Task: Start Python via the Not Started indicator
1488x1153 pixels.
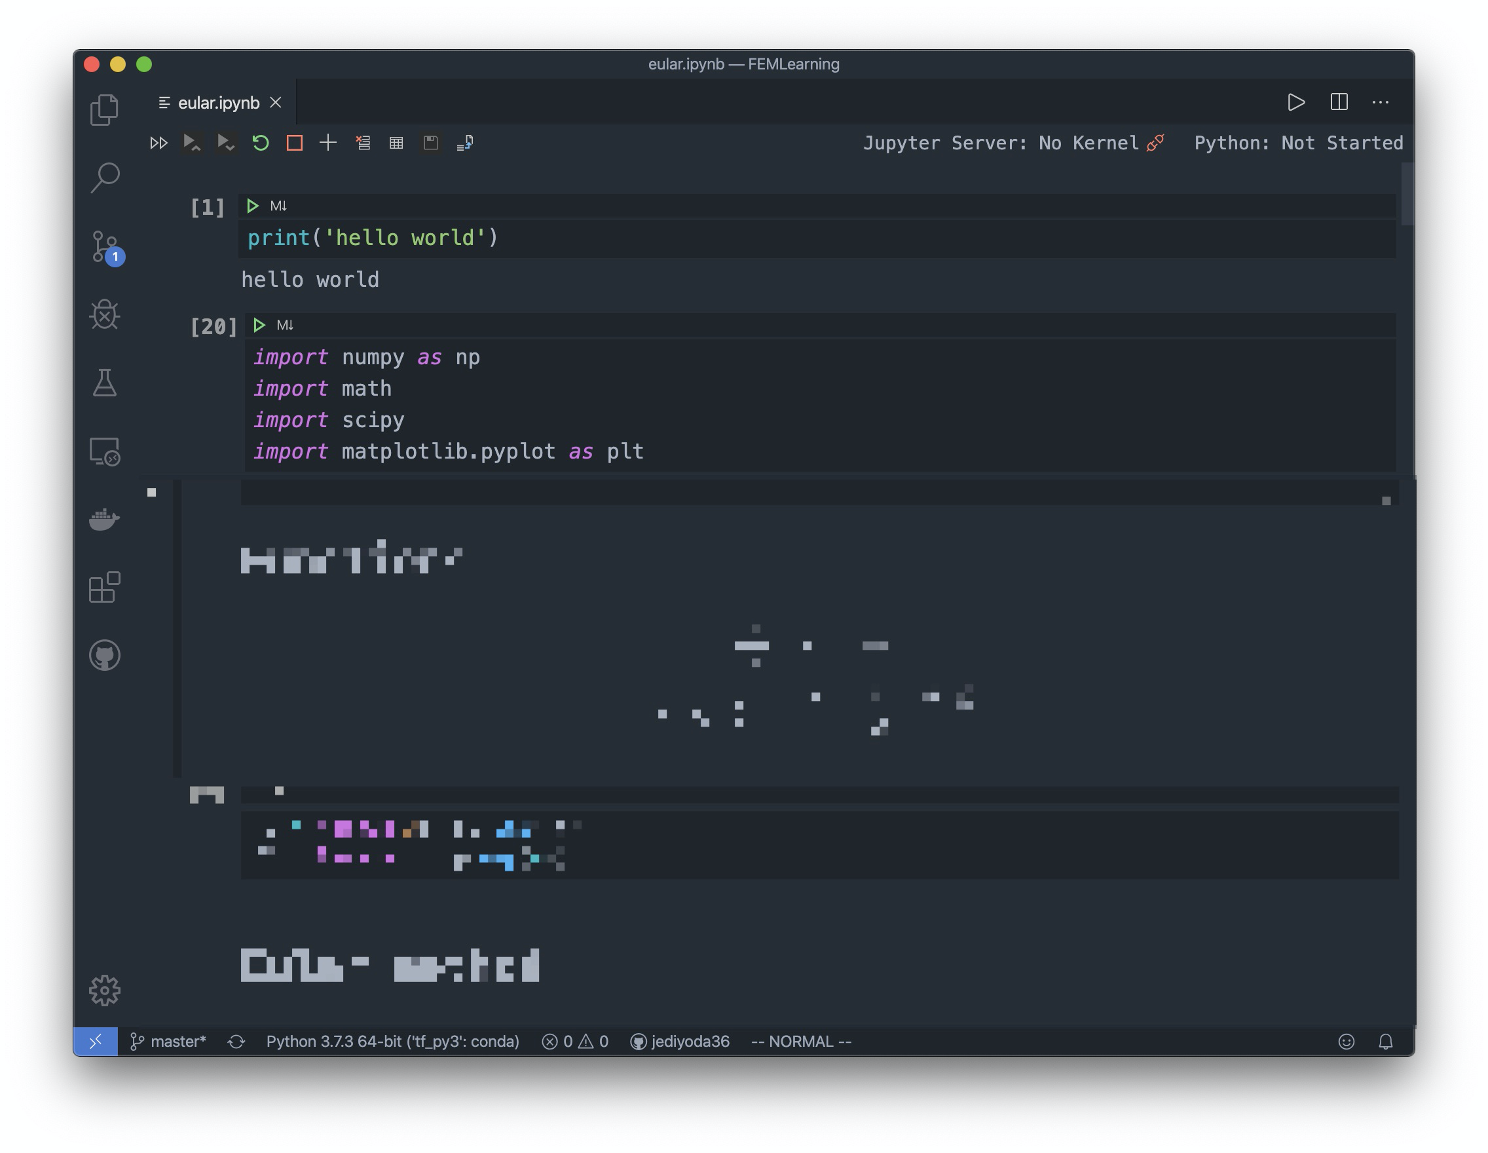Action: [x=1298, y=142]
